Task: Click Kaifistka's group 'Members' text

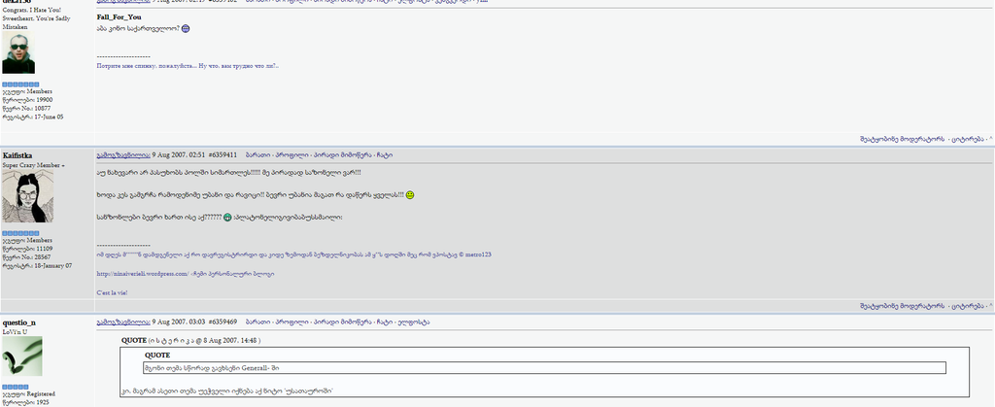Action: pyautogui.click(x=39, y=241)
